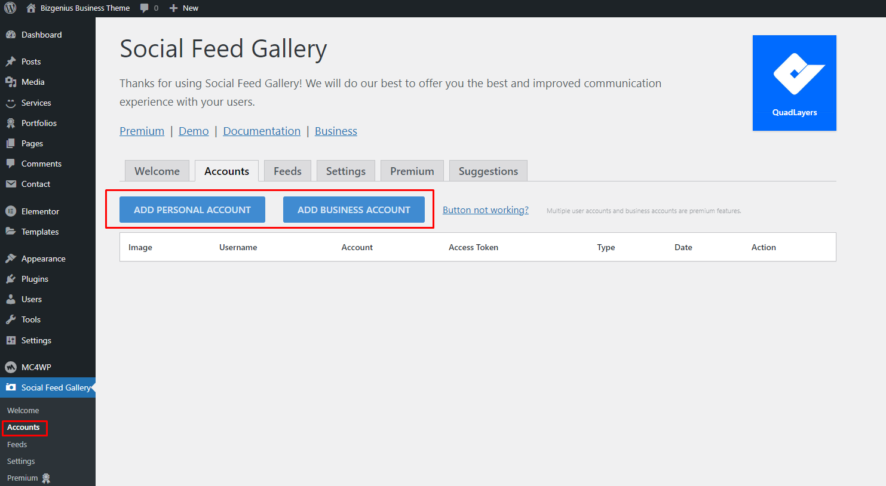This screenshot has width=886, height=486.
Task: Click the Services smiley icon
Action: [11, 103]
